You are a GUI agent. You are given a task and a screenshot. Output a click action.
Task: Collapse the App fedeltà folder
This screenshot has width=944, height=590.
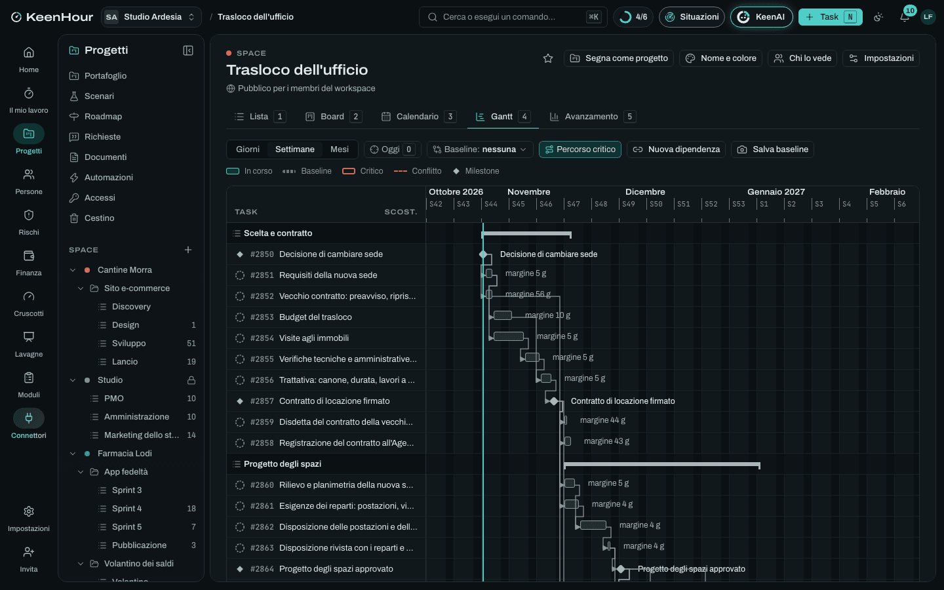tap(81, 472)
